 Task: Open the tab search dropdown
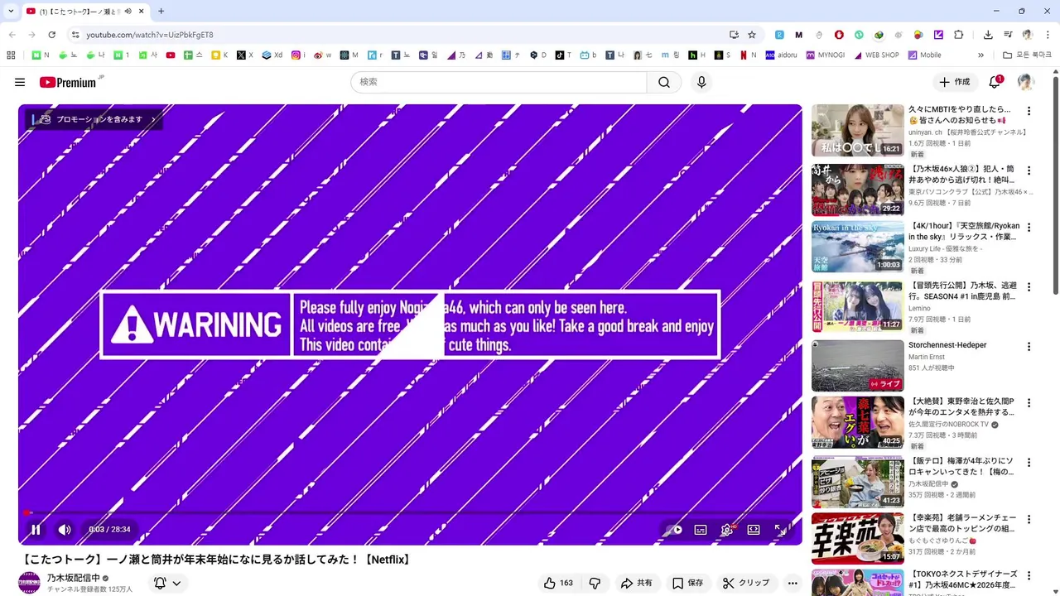click(x=11, y=11)
